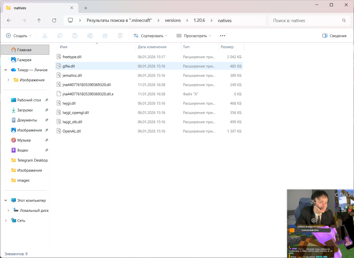This screenshot has width=354, height=258.
Task: Expand the Сеть tree node
Action: pyautogui.click(x=6, y=220)
